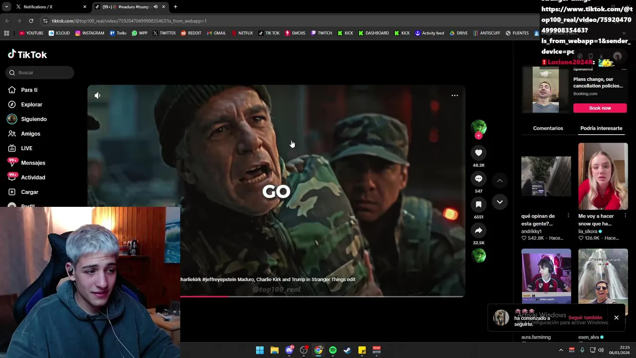
Task: Open comments via the speech bubble icon
Action: (x=478, y=179)
